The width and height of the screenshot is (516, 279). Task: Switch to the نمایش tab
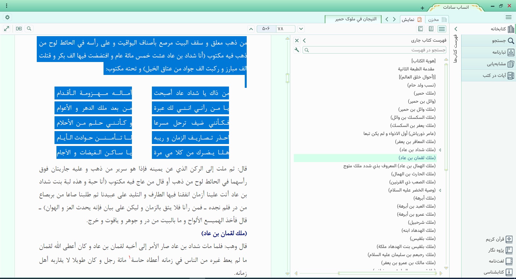coord(412,19)
